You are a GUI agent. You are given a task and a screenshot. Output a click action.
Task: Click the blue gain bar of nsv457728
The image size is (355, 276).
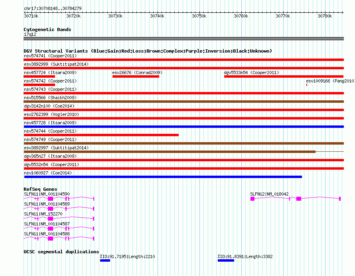tap(183, 127)
